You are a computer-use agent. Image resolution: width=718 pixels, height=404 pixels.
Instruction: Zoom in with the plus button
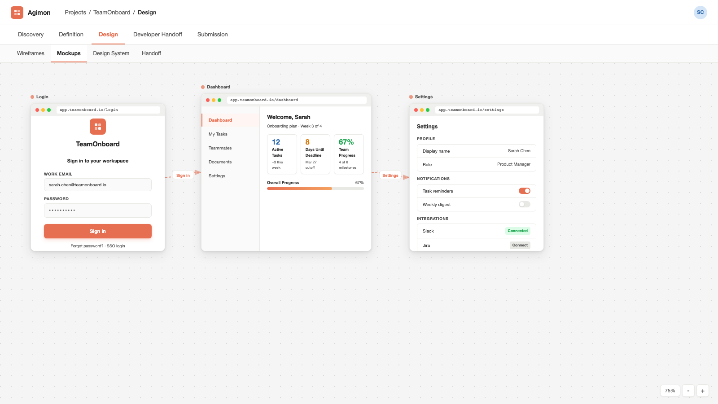click(703, 391)
